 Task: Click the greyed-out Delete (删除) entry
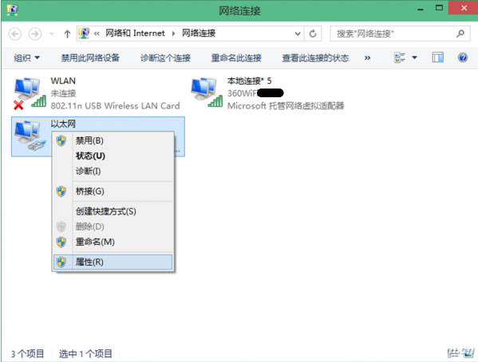[113, 226]
